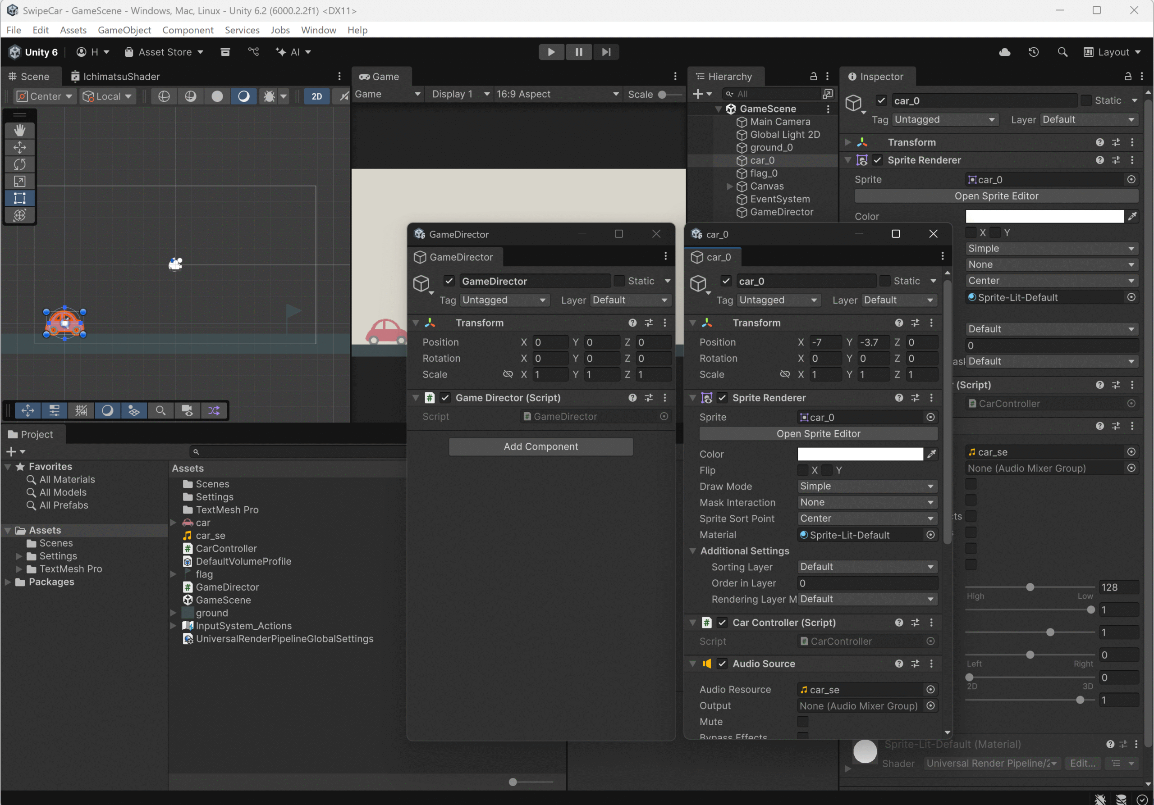Select the Hand view tool
1154x805 pixels.
19,131
